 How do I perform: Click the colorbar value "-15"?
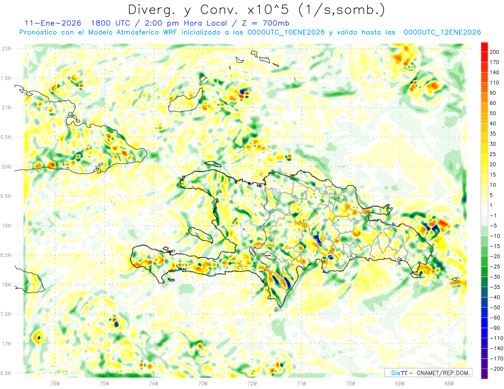(x=494, y=246)
